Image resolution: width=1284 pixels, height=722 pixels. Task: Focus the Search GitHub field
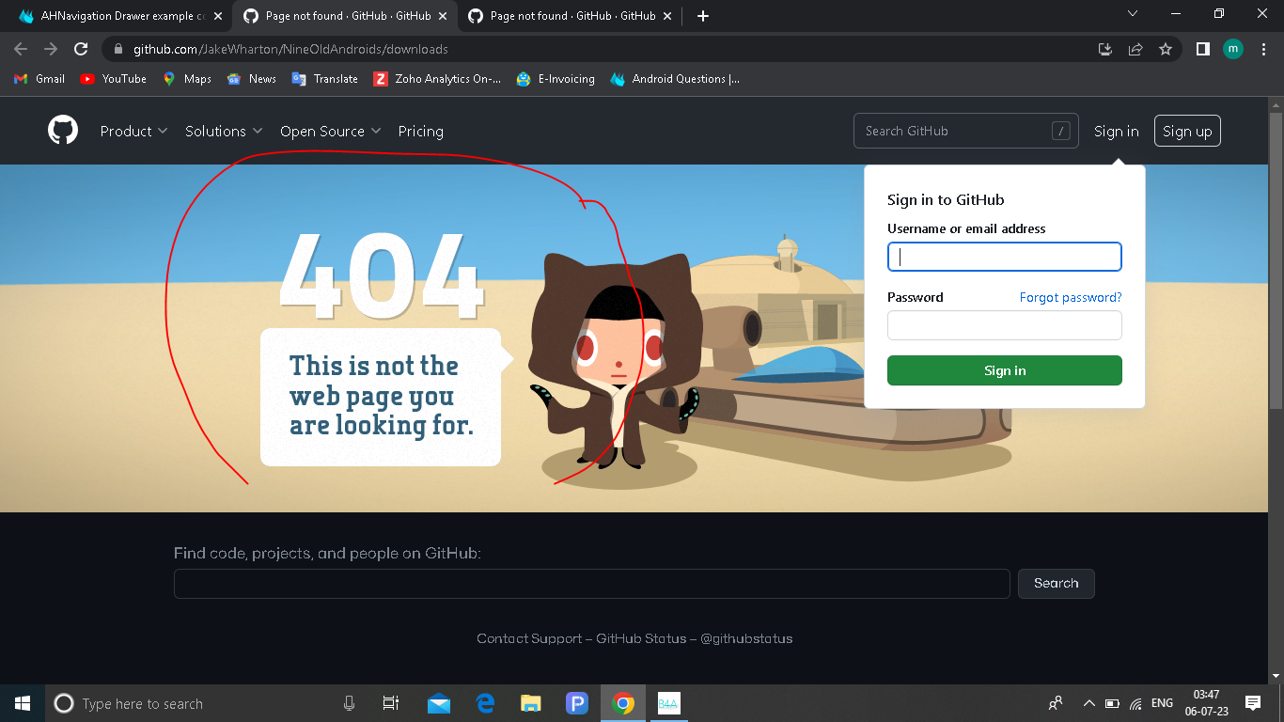click(x=966, y=131)
